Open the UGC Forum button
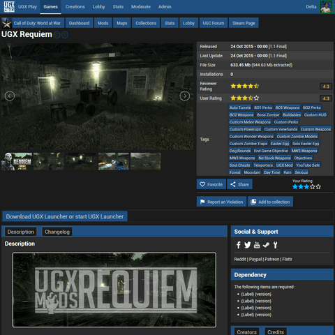 point(214,23)
